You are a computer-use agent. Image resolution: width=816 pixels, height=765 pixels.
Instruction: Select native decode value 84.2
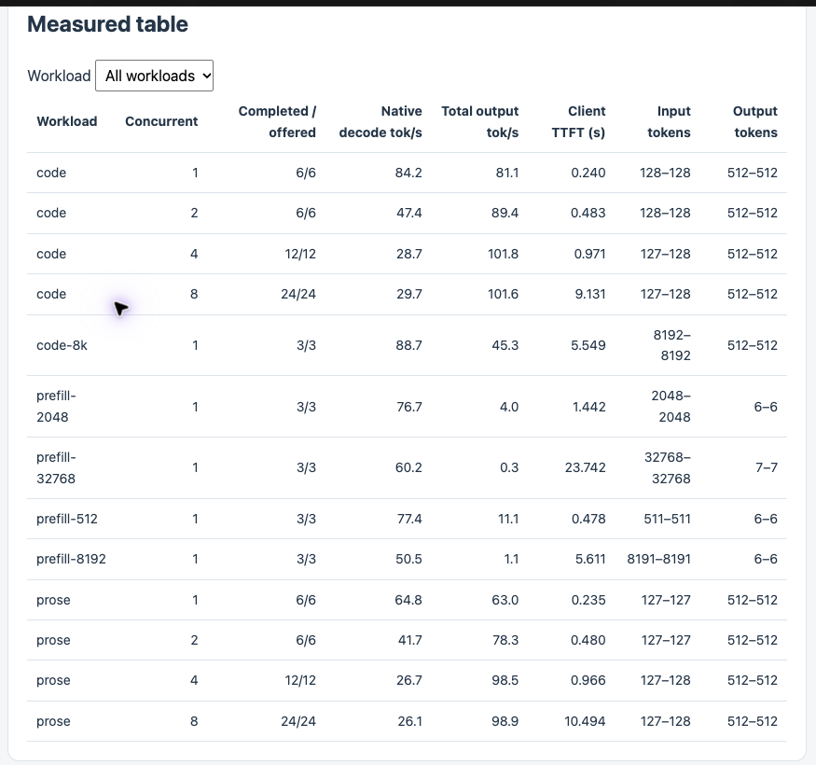click(408, 173)
